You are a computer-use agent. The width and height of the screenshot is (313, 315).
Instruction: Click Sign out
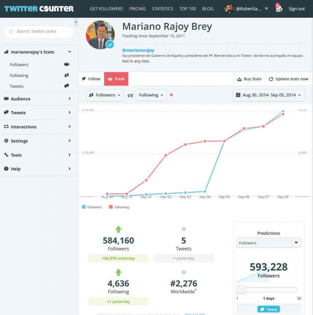tap(296, 9)
